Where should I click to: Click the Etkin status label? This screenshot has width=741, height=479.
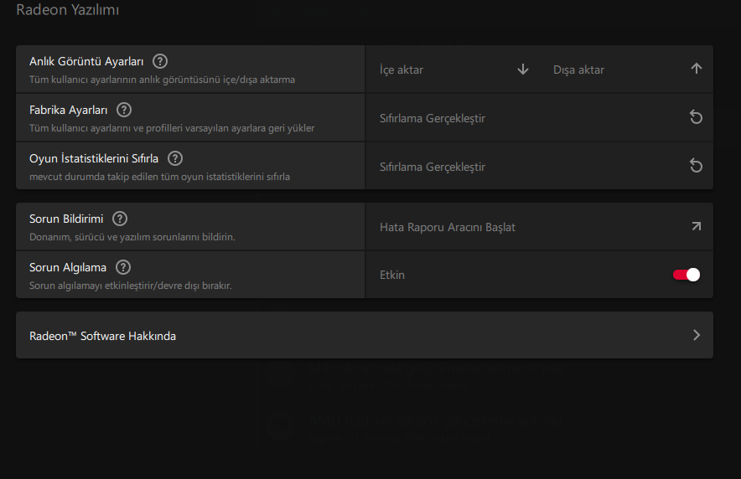tap(392, 275)
